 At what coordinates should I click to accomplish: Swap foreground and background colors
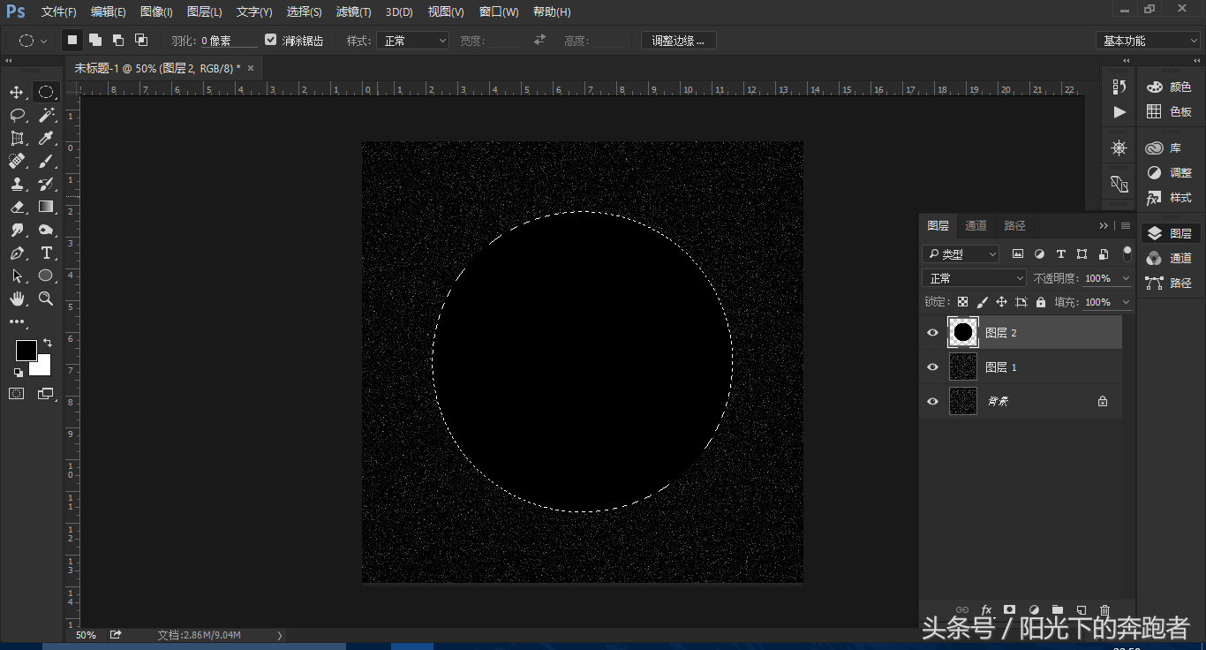tap(48, 343)
